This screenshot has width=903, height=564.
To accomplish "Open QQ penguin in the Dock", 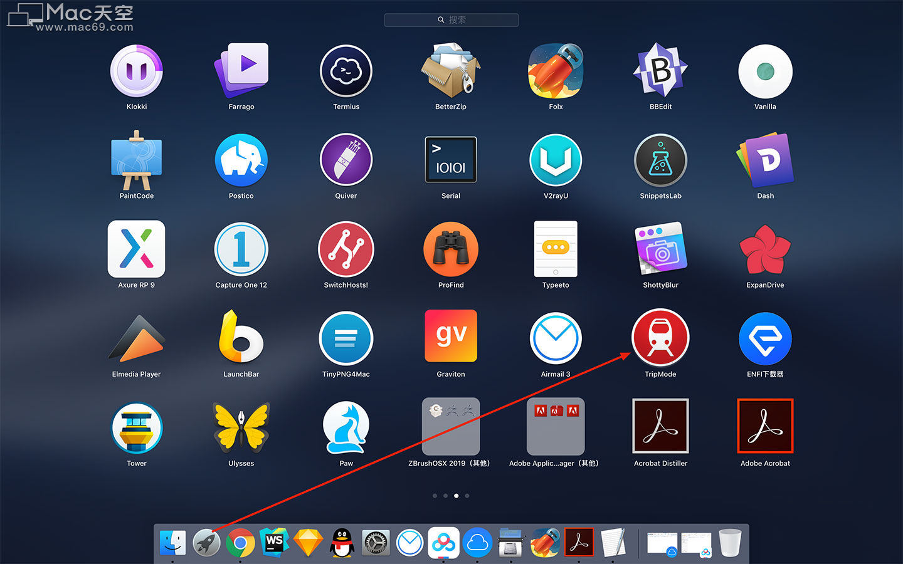I will coord(342,543).
